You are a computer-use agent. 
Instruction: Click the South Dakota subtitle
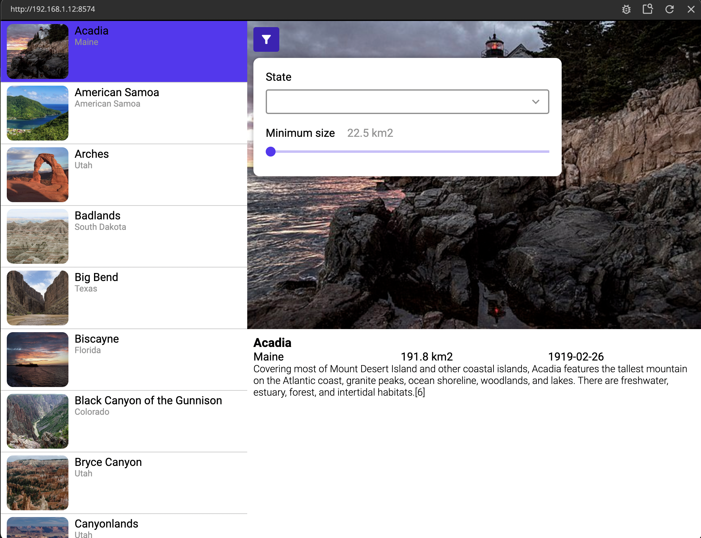100,227
